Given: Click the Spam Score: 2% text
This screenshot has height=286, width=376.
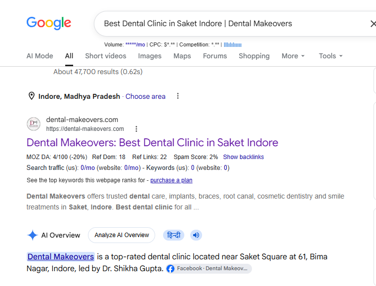Looking at the screenshot, I should click(196, 157).
